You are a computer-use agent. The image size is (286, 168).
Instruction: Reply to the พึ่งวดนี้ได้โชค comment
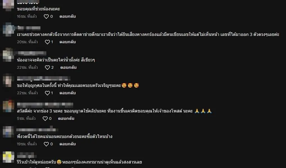pyautogui.click(x=67, y=144)
